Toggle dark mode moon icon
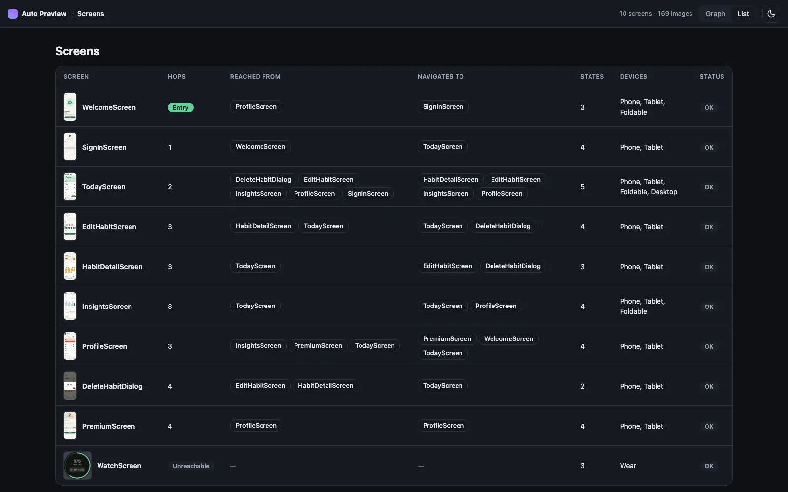Viewport: 788px width, 492px height. coord(771,14)
